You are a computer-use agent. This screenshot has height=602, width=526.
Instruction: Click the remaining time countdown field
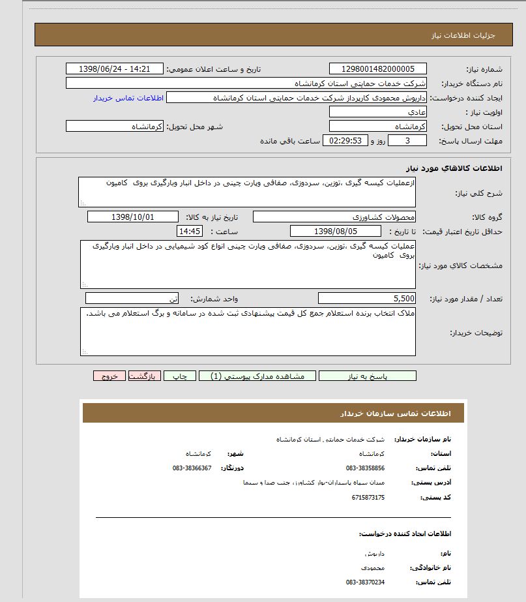pos(345,141)
